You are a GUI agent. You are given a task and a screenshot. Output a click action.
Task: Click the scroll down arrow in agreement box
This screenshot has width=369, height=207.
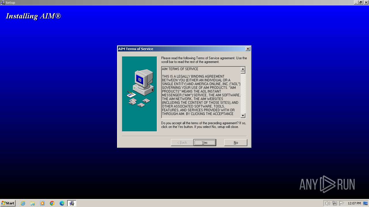pyautogui.click(x=243, y=116)
